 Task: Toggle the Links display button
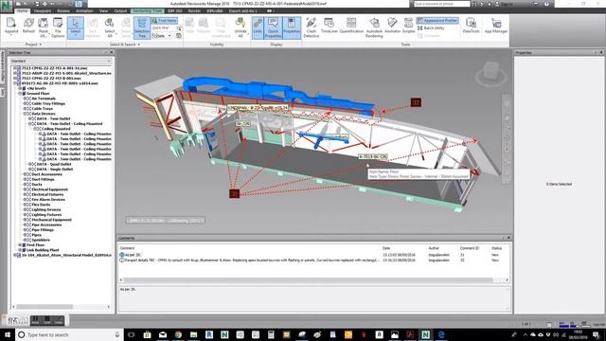(258, 27)
